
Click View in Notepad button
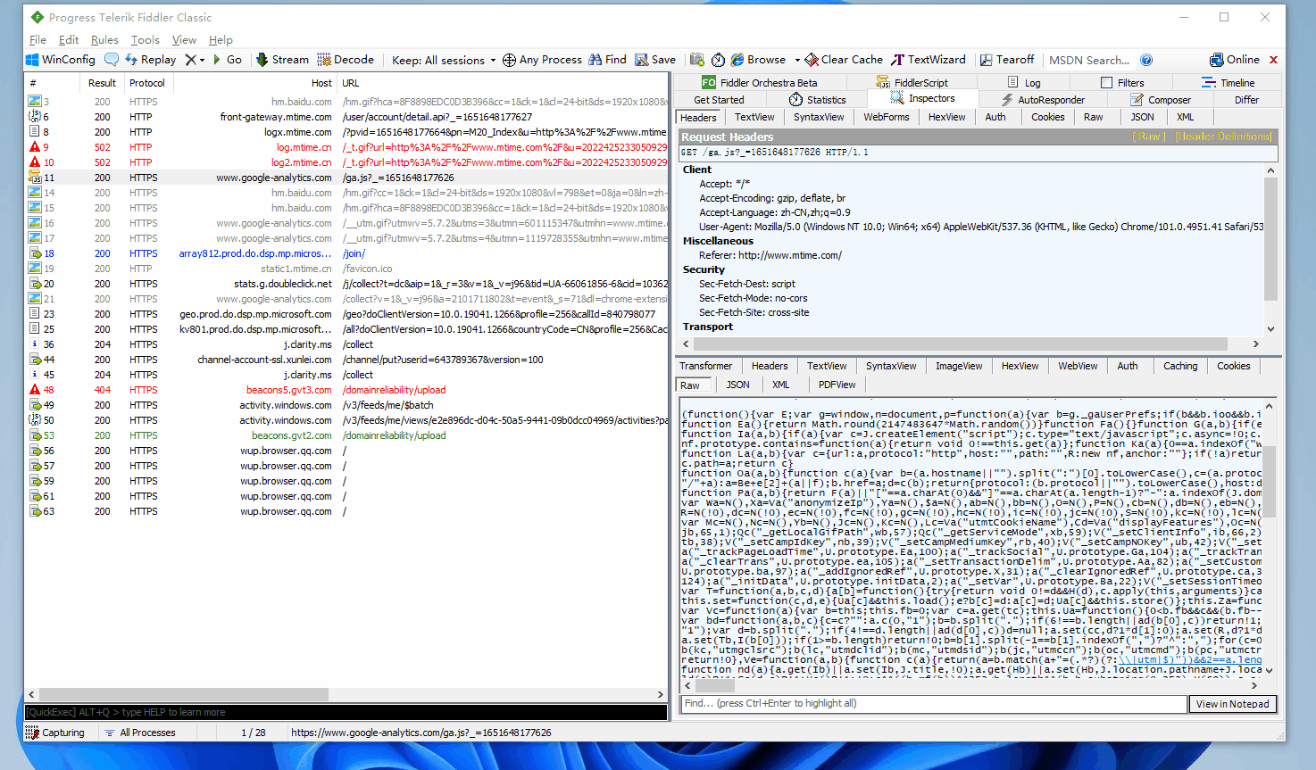1232,704
